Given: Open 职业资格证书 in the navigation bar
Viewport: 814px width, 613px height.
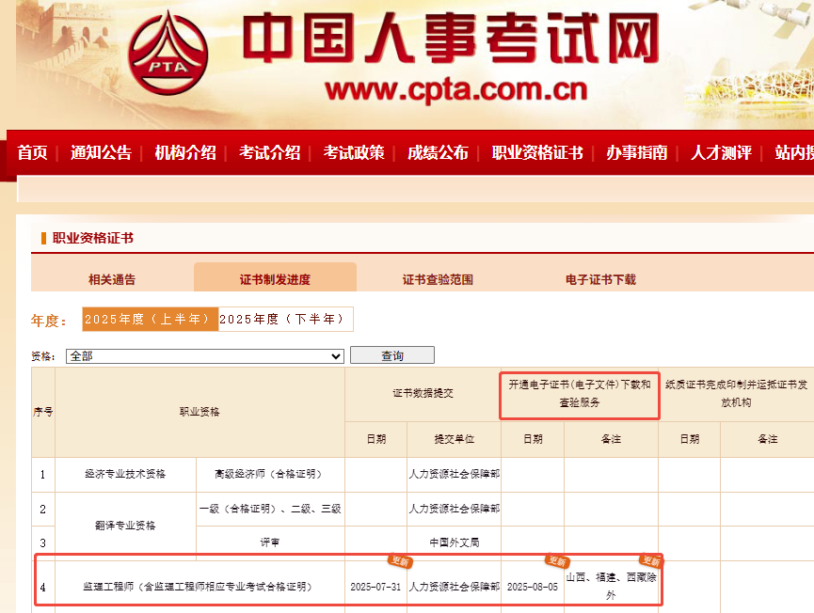Looking at the screenshot, I should point(537,152).
